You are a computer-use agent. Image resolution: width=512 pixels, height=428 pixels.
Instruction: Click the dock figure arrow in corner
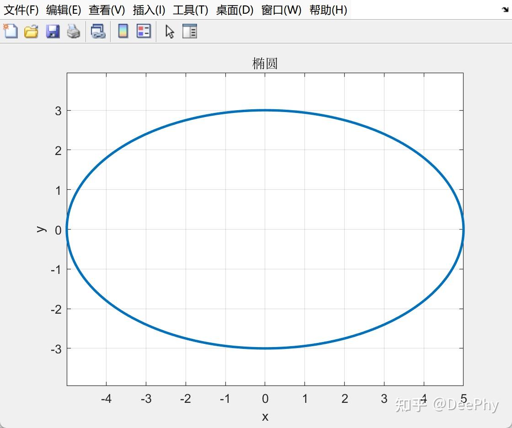point(505,10)
